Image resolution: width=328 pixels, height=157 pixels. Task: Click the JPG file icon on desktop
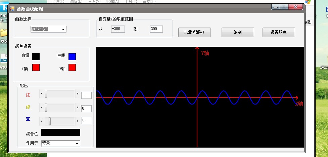[4, 58]
